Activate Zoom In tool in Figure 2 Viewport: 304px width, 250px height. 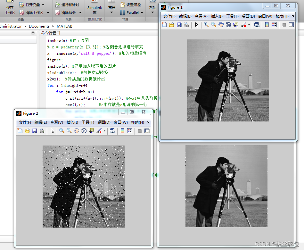pyautogui.click(x=62, y=131)
